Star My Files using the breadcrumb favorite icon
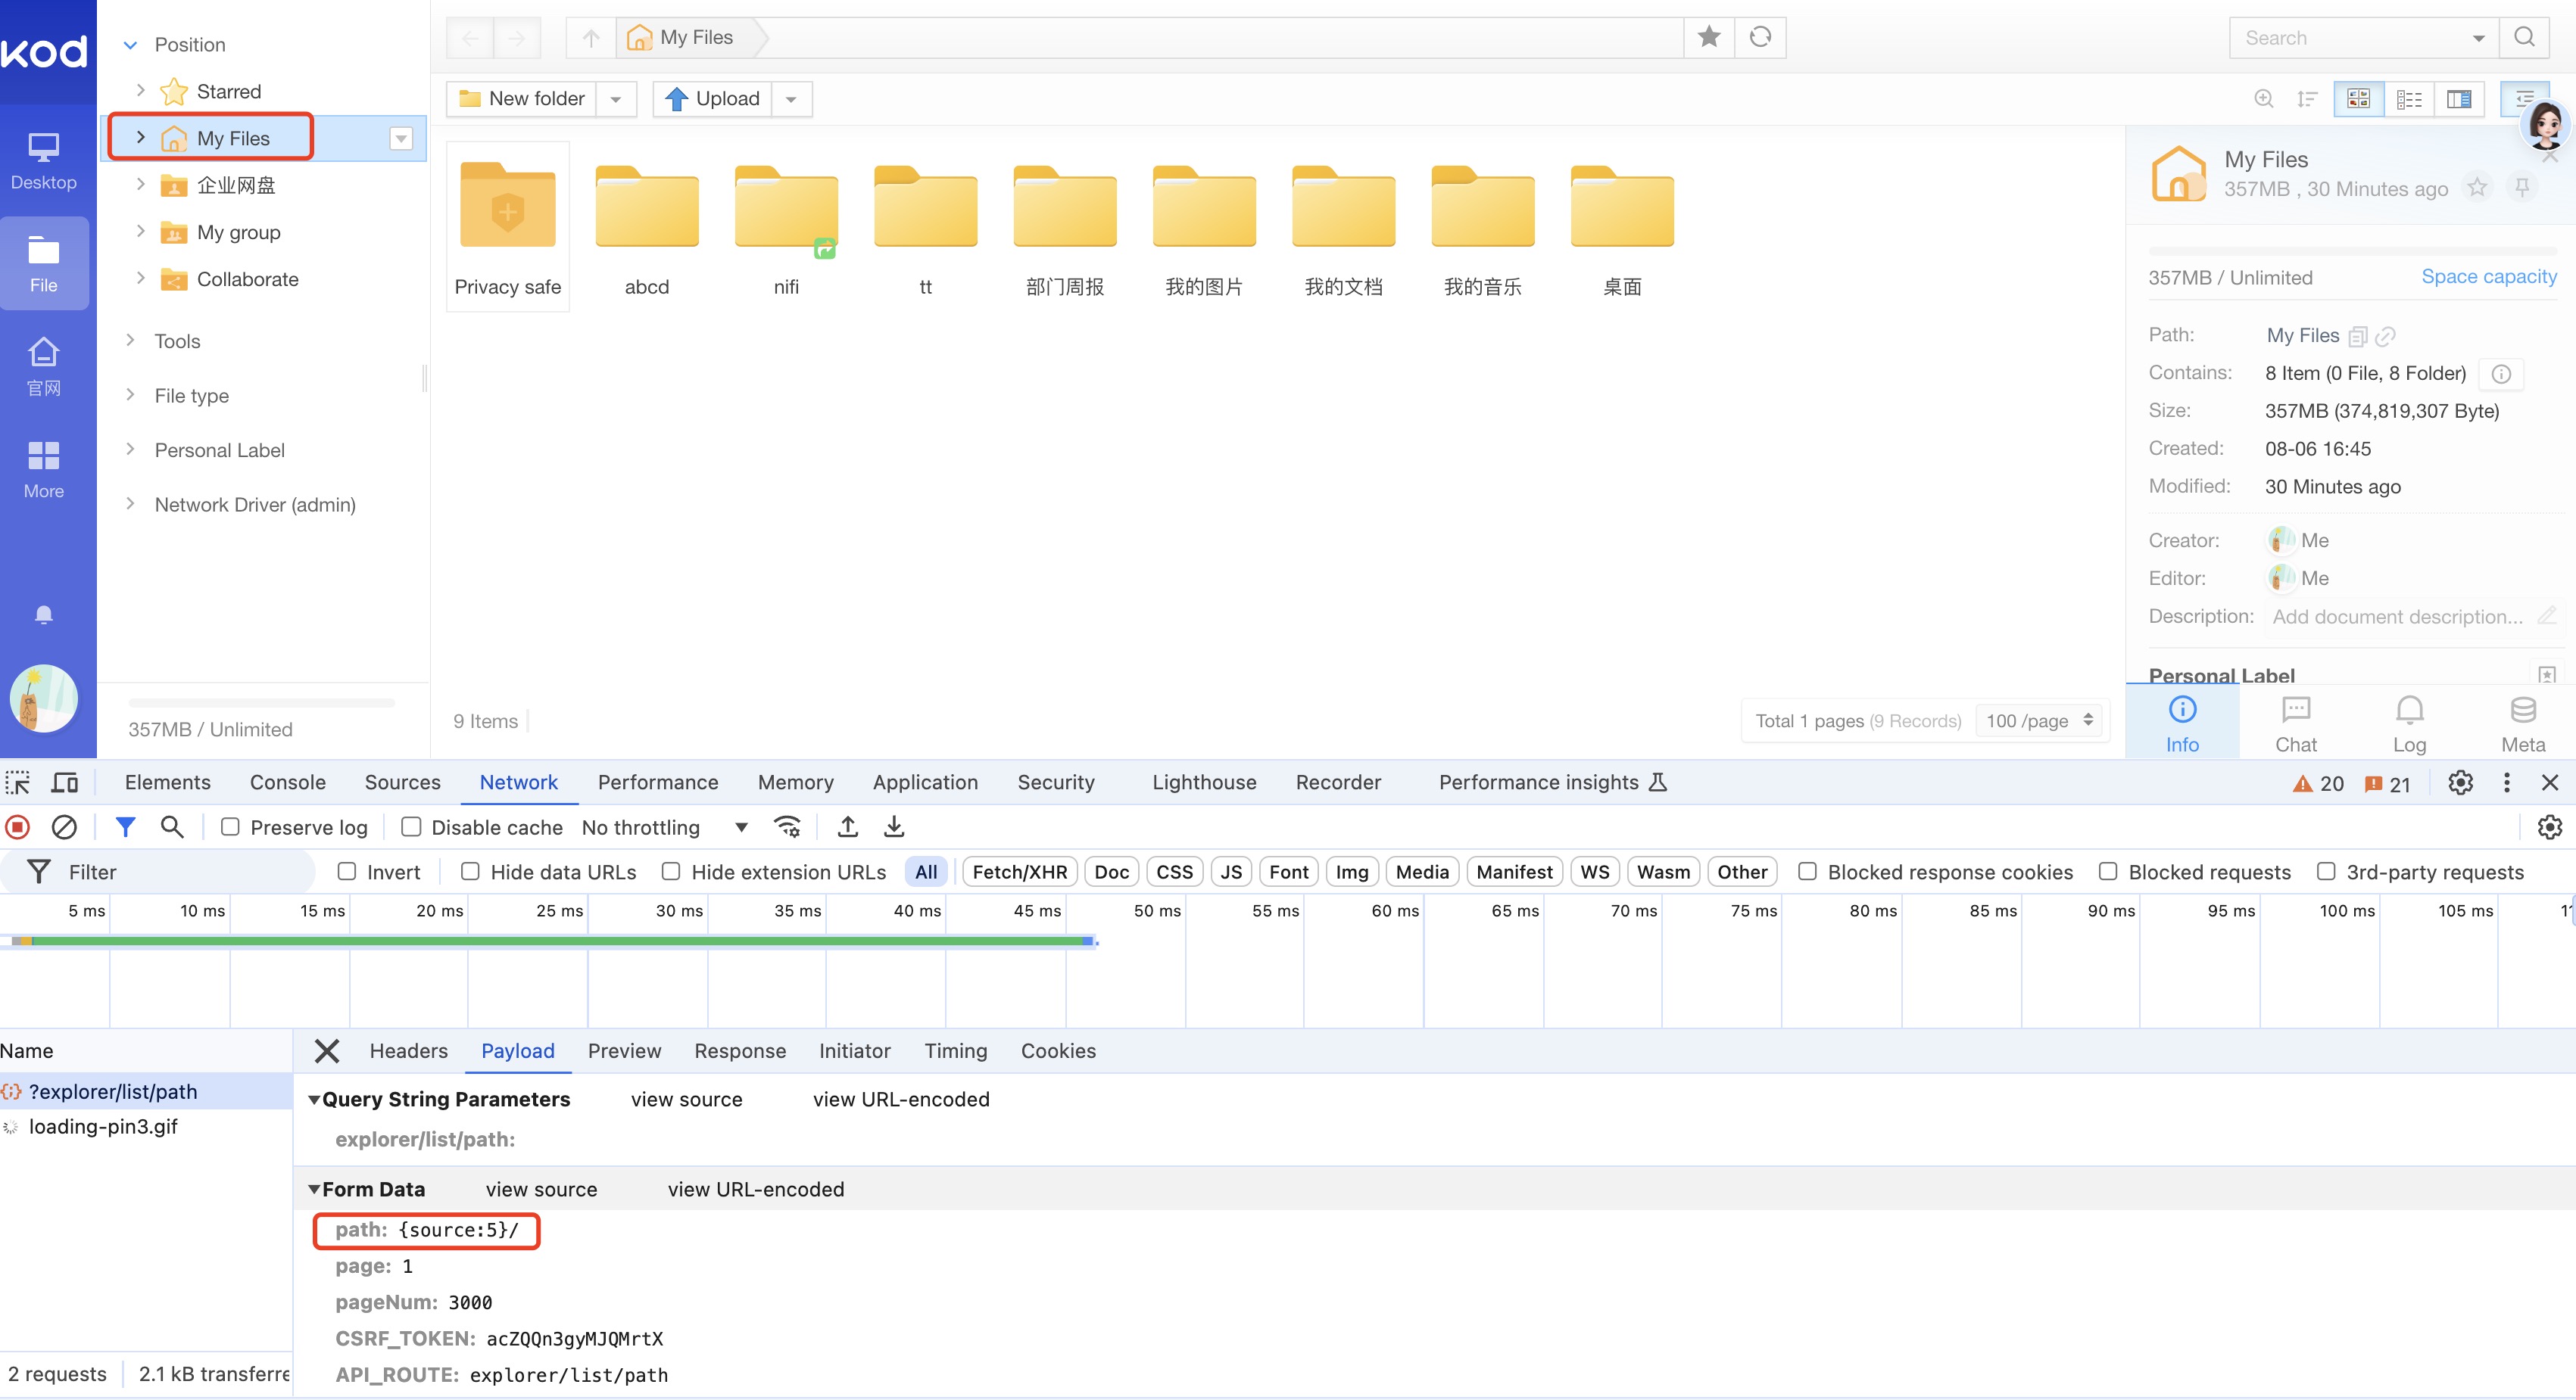Image resolution: width=2576 pixels, height=1400 pixels. 1709,37
